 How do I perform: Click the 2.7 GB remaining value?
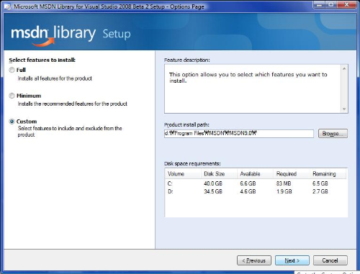coord(320,191)
